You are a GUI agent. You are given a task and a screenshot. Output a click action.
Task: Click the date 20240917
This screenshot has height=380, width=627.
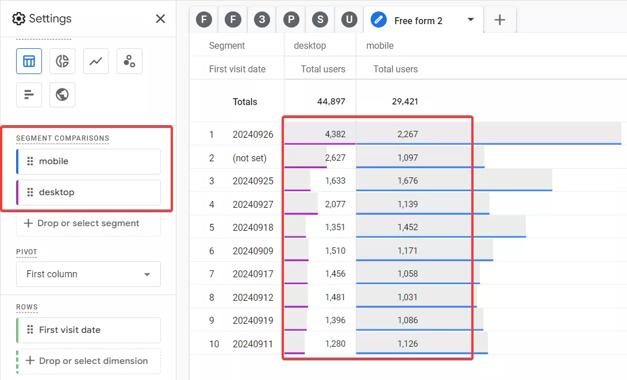[253, 274]
